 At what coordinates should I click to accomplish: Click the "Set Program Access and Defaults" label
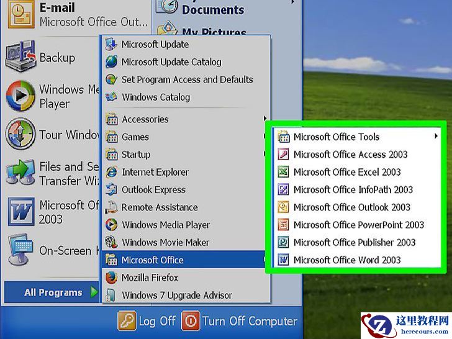pos(188,79)
